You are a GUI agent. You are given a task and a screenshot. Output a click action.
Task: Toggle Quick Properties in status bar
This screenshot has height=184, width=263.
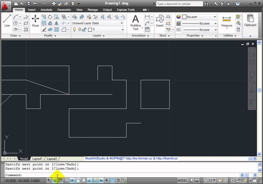click(118, 181)
